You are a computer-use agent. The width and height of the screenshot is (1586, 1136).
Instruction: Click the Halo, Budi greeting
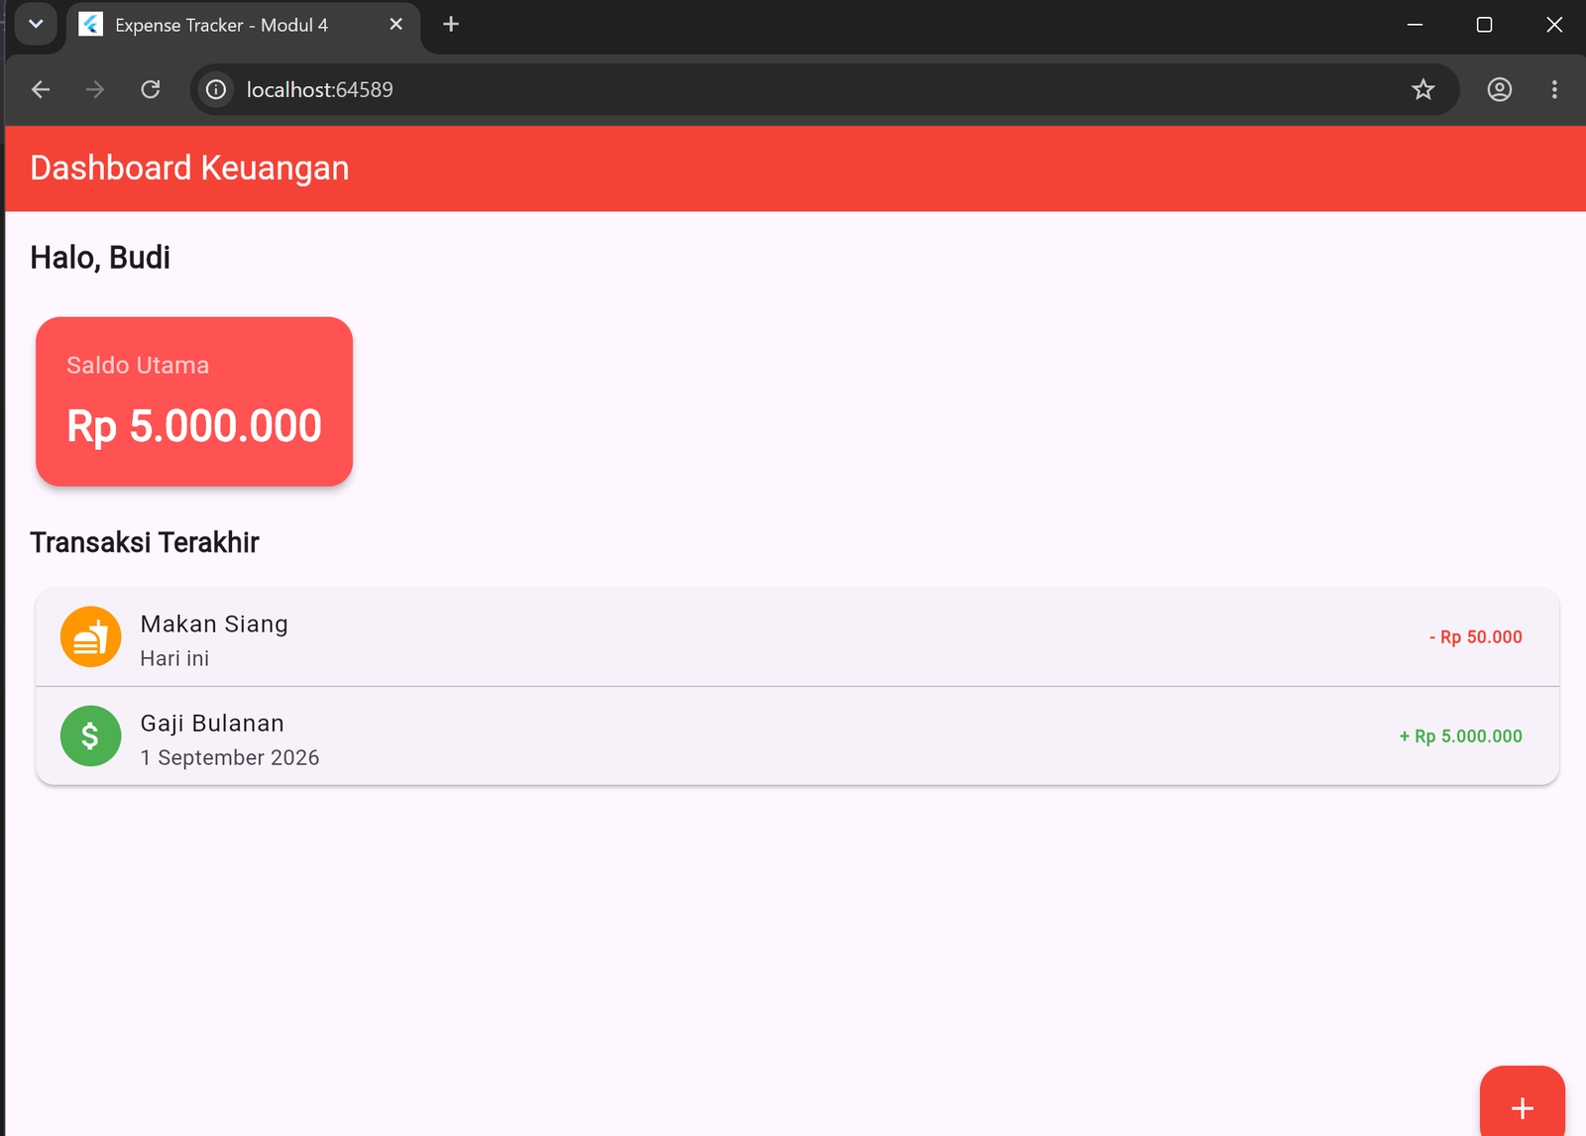100,258
